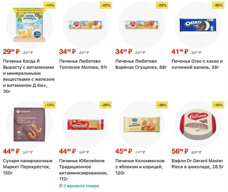Open the Когда Я Вырасту cookie product image
This screenshot has height=192, width=228.
click(x=29, y=25)
